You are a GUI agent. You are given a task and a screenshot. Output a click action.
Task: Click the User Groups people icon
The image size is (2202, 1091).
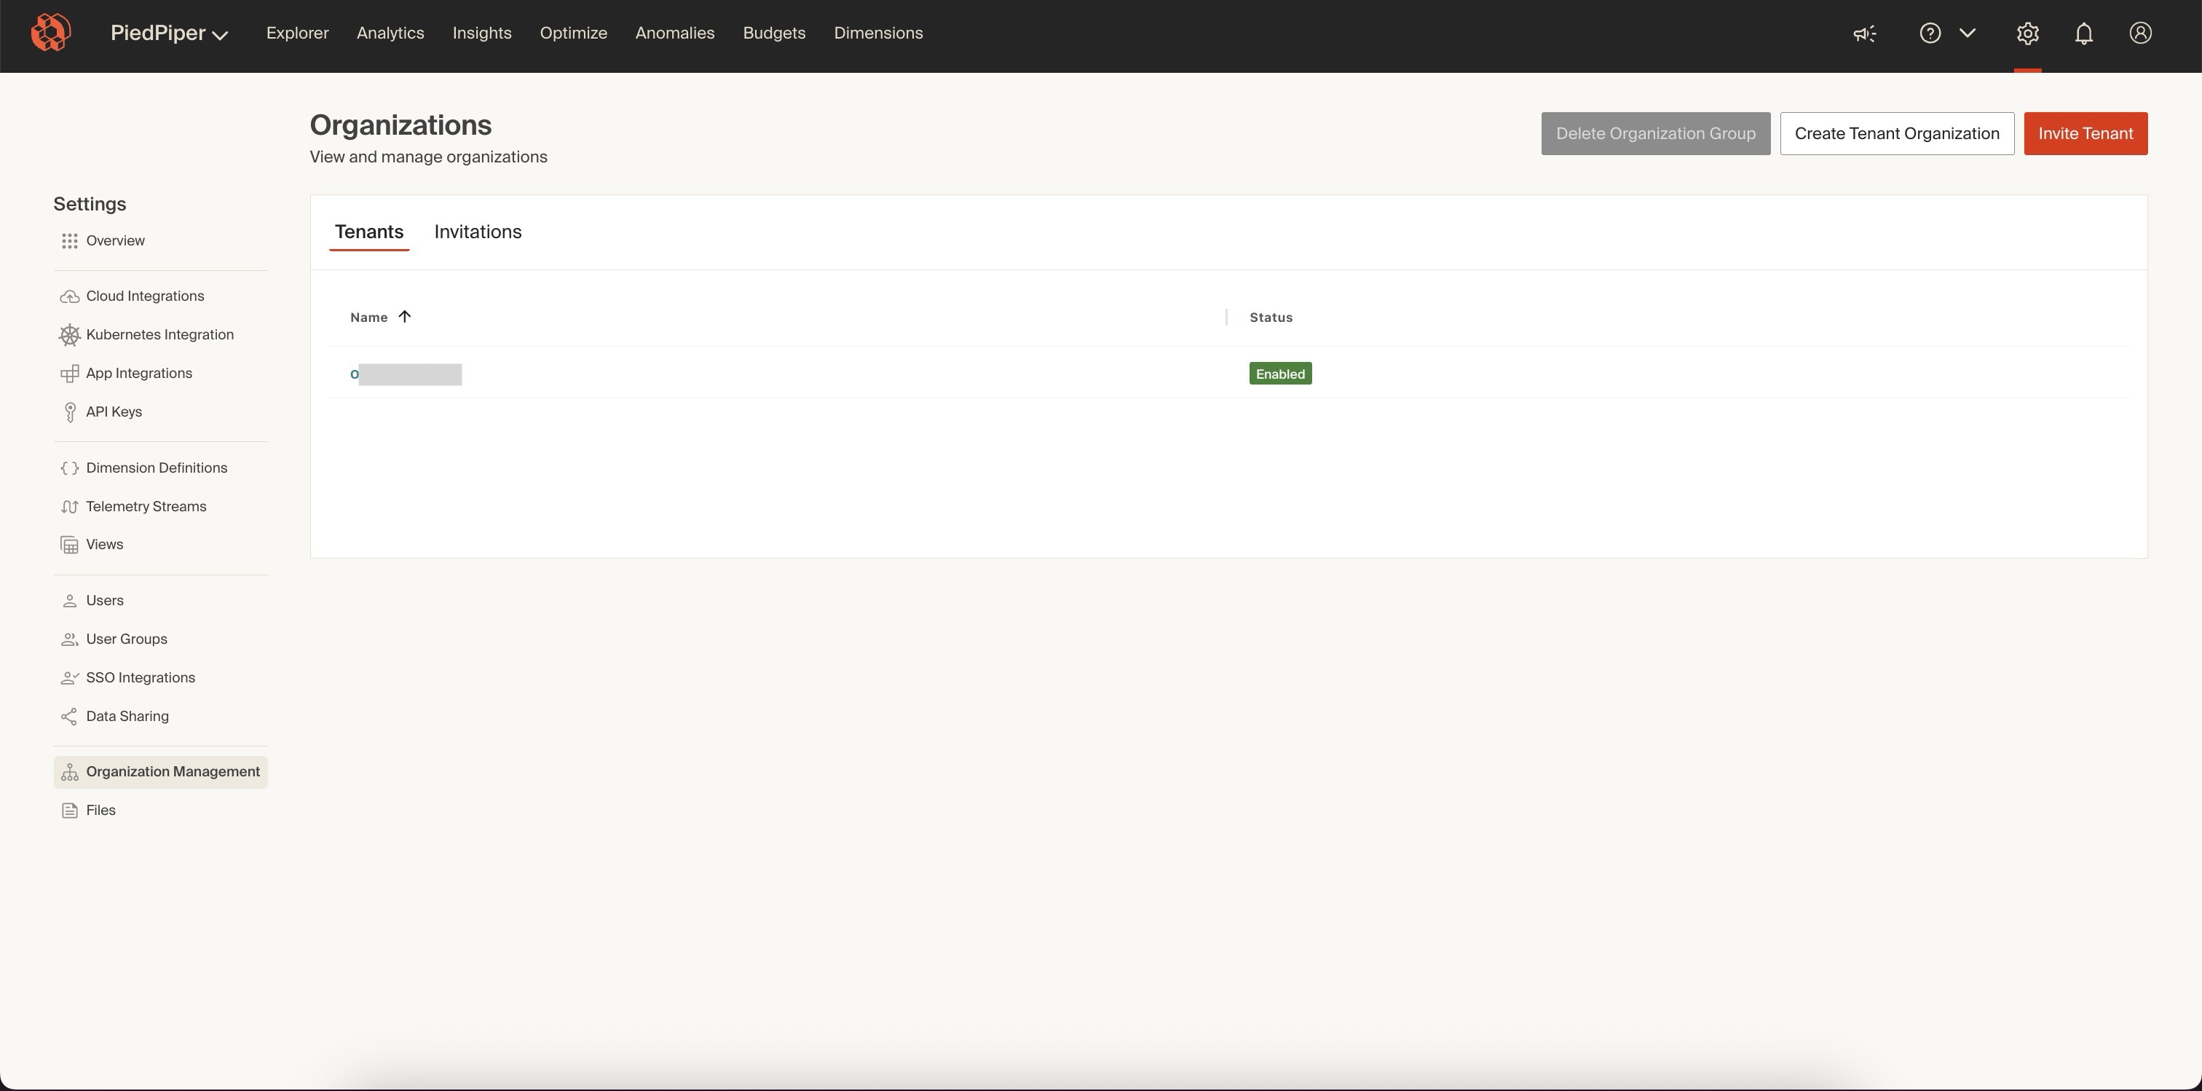[70, 639]
